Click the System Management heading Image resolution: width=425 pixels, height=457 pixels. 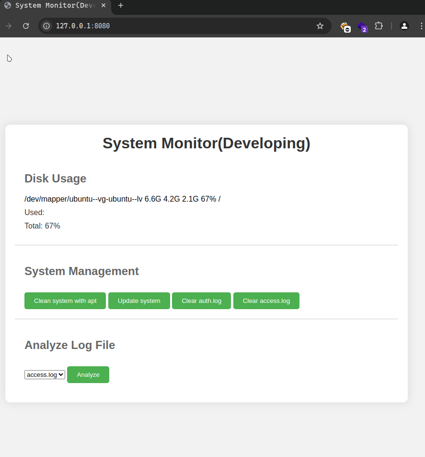pos(82,271)
